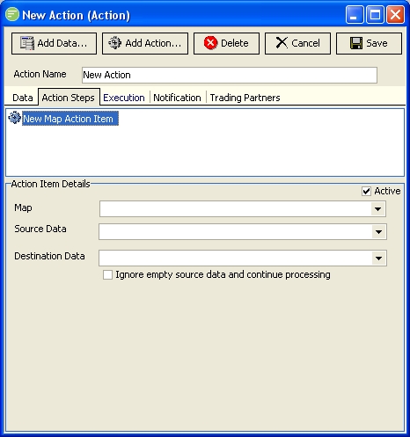
Task: Select the Data tab
Action: point(23,98)
